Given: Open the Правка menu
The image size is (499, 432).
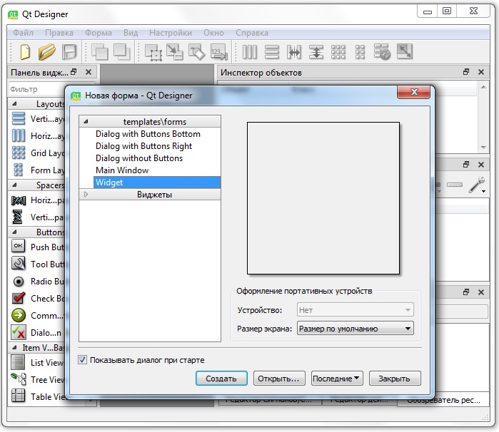Looking at the screenshot, I should (x=59, y=33).
